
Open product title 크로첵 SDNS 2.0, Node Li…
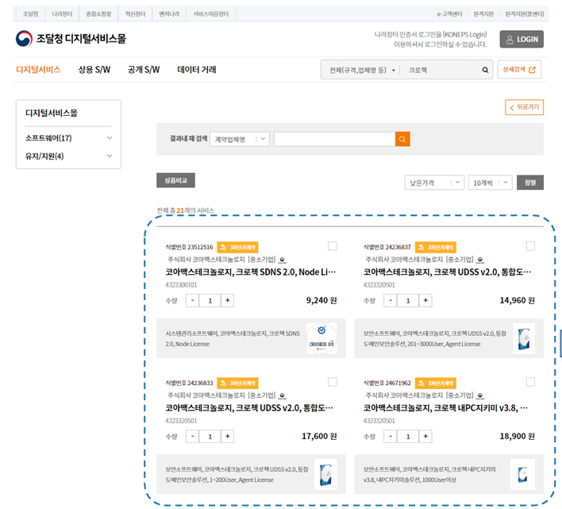point(251,272)
